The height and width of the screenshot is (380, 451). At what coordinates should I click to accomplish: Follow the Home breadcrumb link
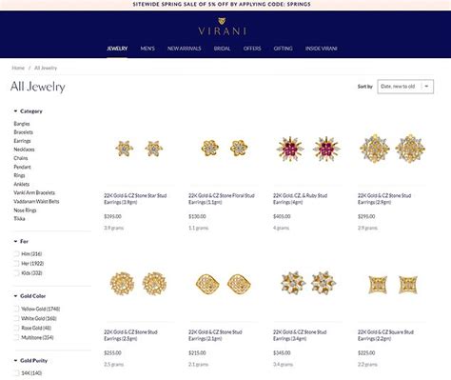(18, 68)
